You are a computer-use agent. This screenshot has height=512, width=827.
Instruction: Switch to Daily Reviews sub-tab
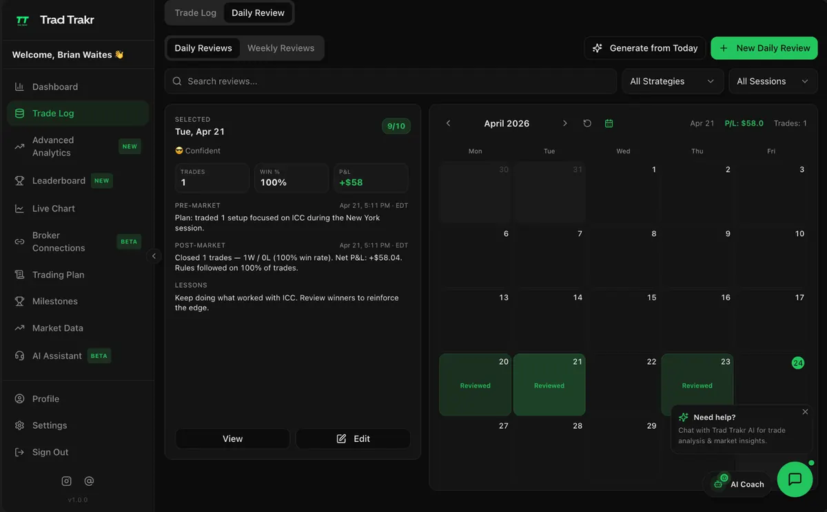pyautogui.click(x=203, y=48)
